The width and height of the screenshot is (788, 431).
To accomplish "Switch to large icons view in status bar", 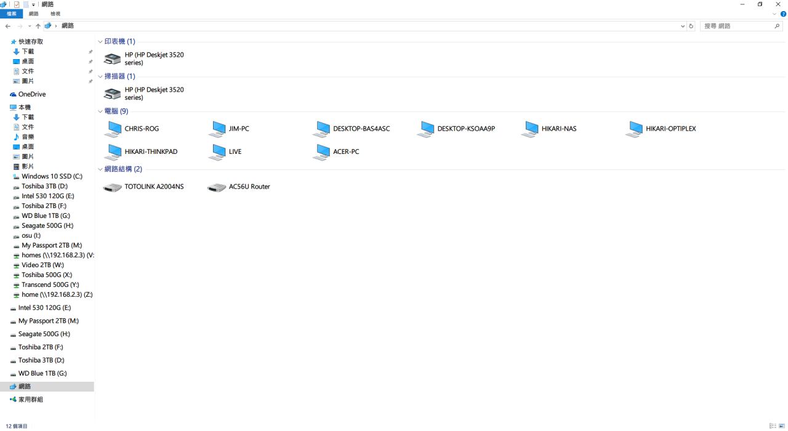I will 782,425.
